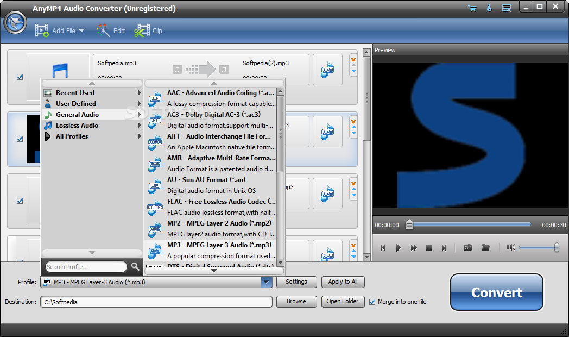Click the Browse button
569x337 pixels.
[x=296, y=302]
